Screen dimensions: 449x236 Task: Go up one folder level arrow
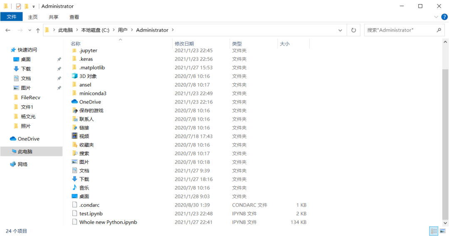click(x=38, y=30)
